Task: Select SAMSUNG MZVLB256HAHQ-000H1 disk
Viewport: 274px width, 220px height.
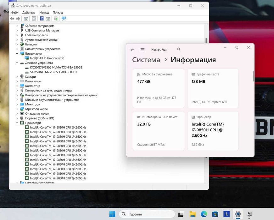Action: coord(53,72)
